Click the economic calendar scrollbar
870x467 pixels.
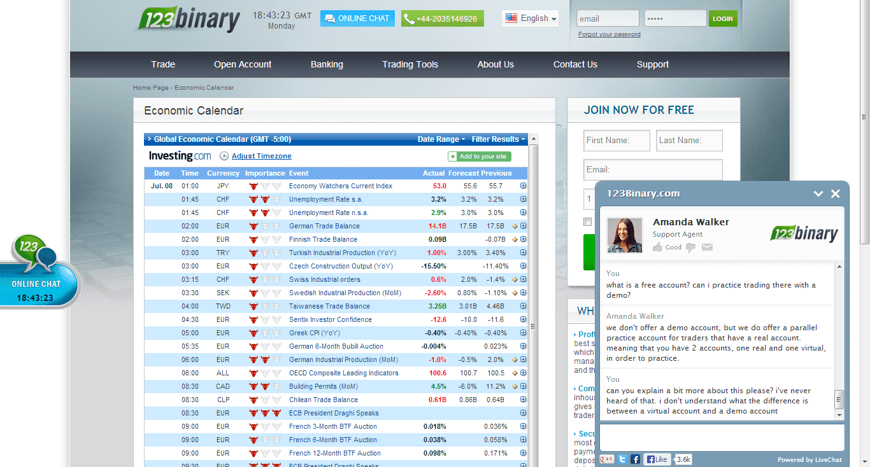(534, 326)
